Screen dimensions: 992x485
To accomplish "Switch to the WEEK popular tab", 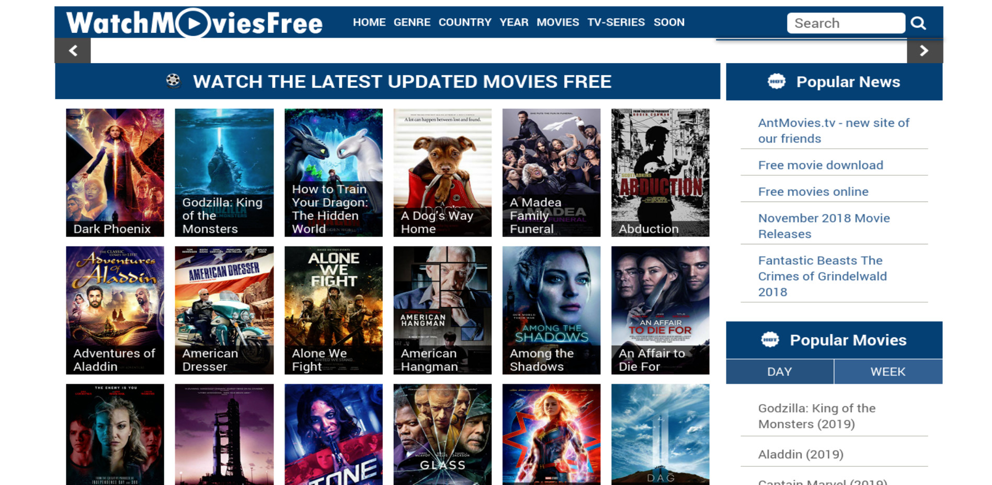I will (x=888, y=372).
